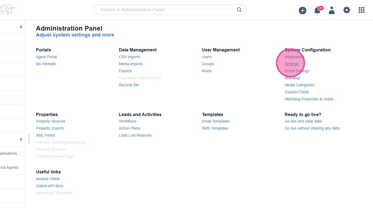Open CSV imports

pos(129,57)
